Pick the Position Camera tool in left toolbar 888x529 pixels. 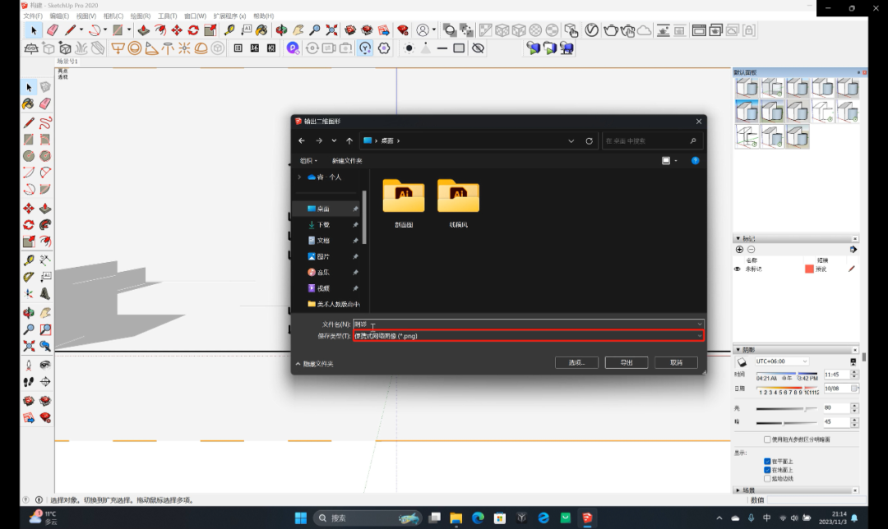(29, 365)
